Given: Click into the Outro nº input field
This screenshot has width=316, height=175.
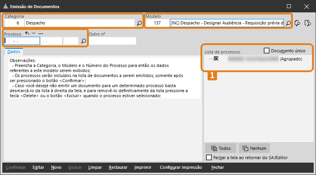Looking at the screenshot, I should pos(112,41).
